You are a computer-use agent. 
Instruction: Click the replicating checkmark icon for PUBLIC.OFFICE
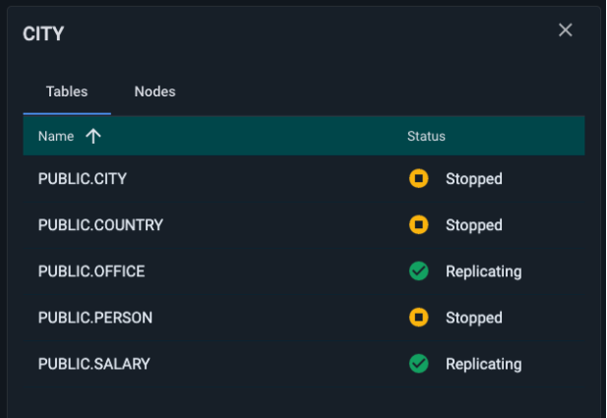[419, 271]
